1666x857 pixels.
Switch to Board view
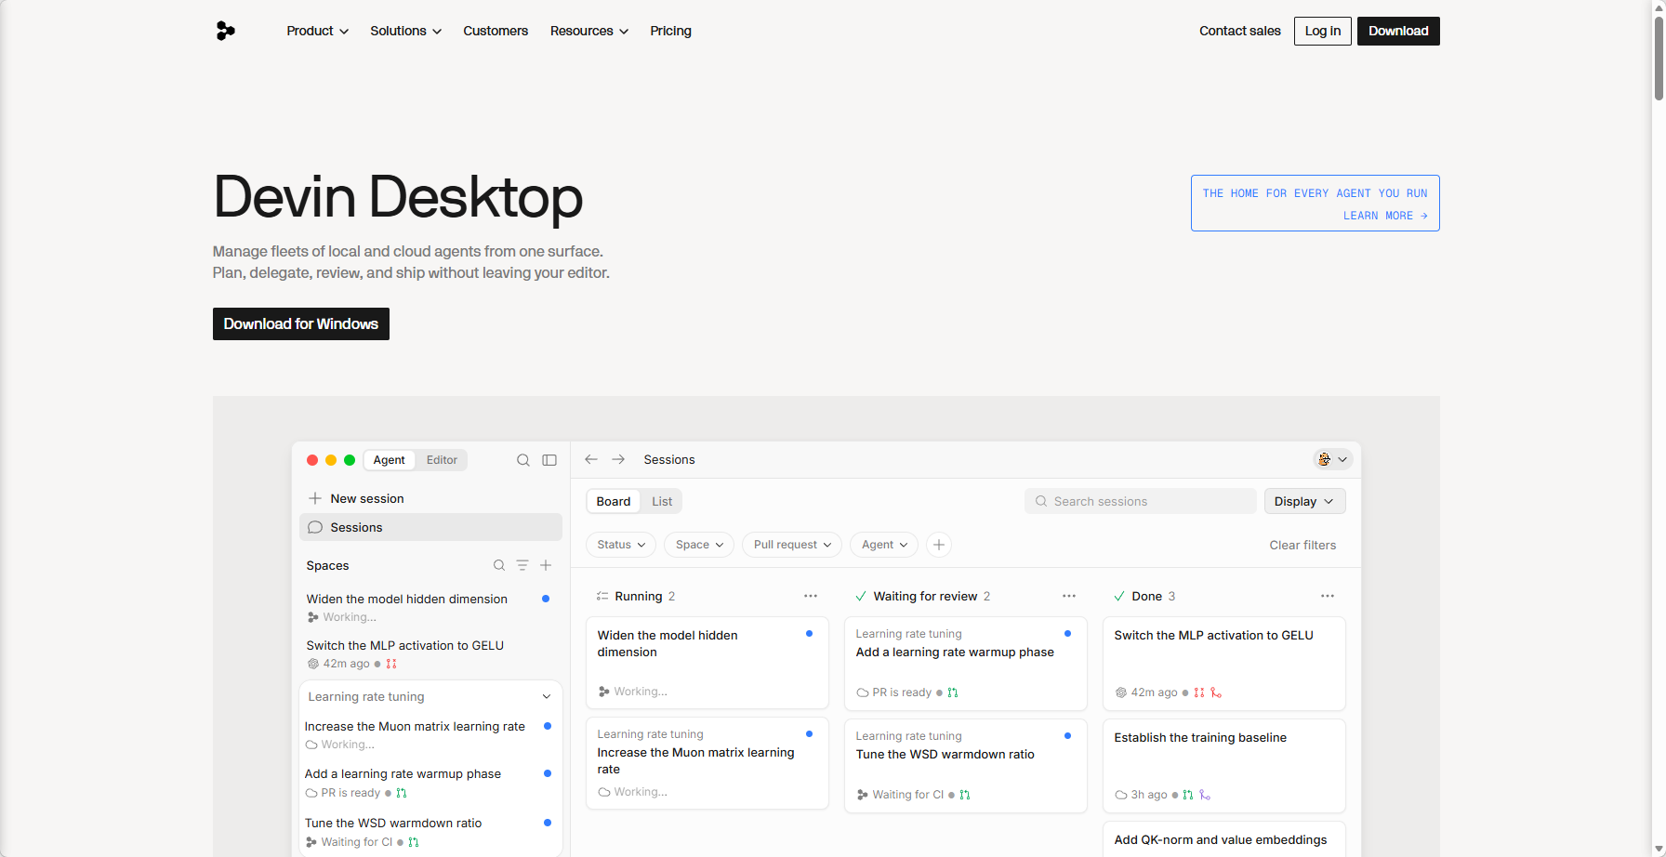click(x=614, y=501)
